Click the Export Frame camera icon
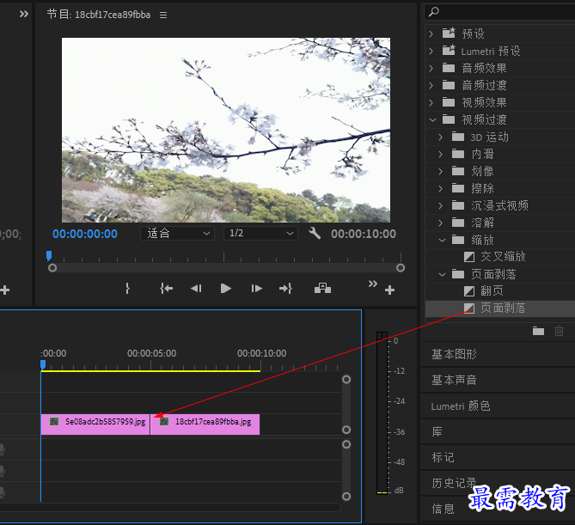The width and height of the screenshot is (575, 525). point(322,288)
